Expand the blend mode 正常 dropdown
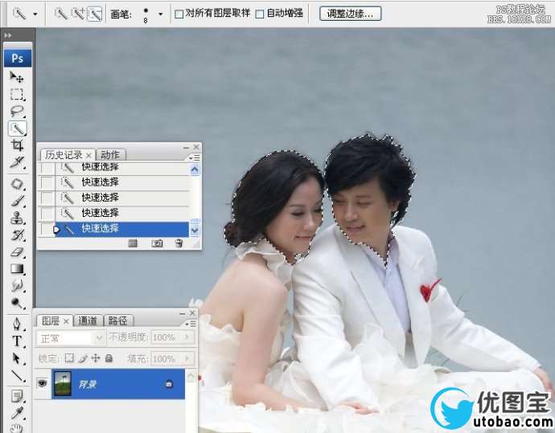 coord(100,338)
